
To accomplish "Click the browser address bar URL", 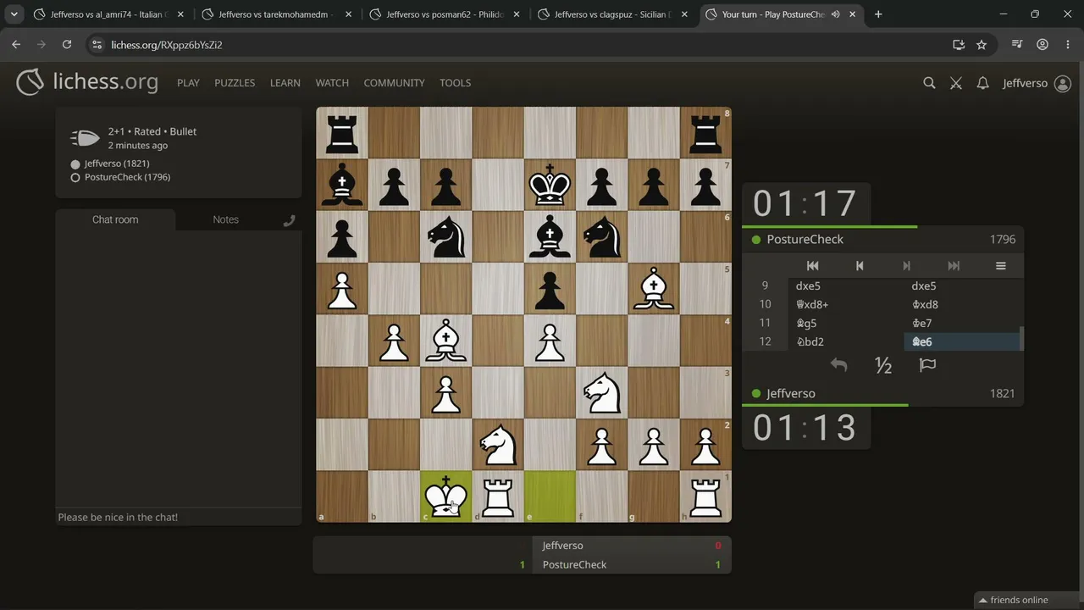I will pyautogui.click(x=167, y=45).
